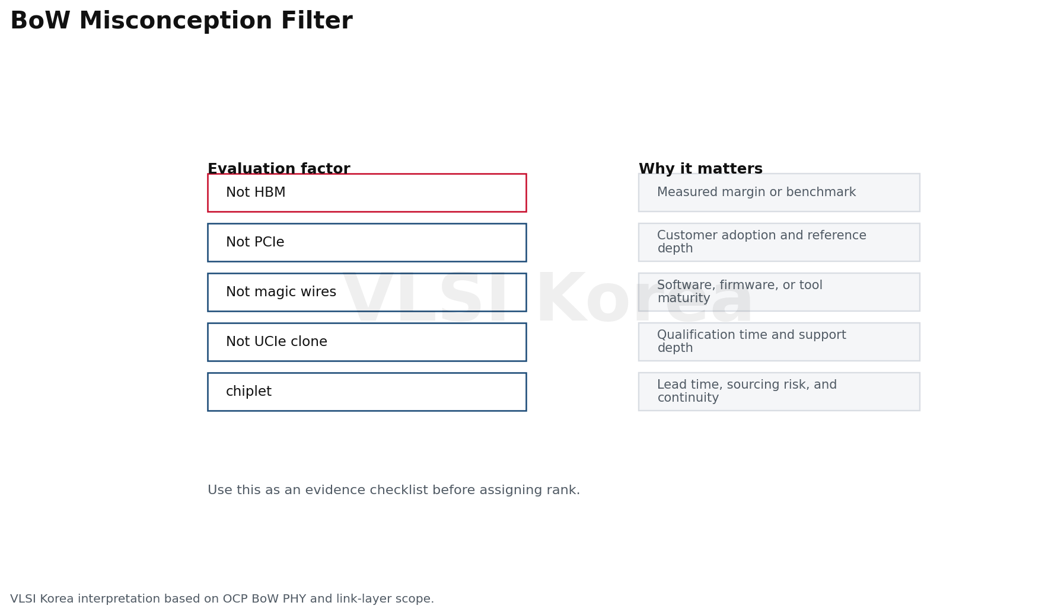Click the BoW Misconception Filter title
Screen dimensions: 1042x615
[x=181, y=21]
